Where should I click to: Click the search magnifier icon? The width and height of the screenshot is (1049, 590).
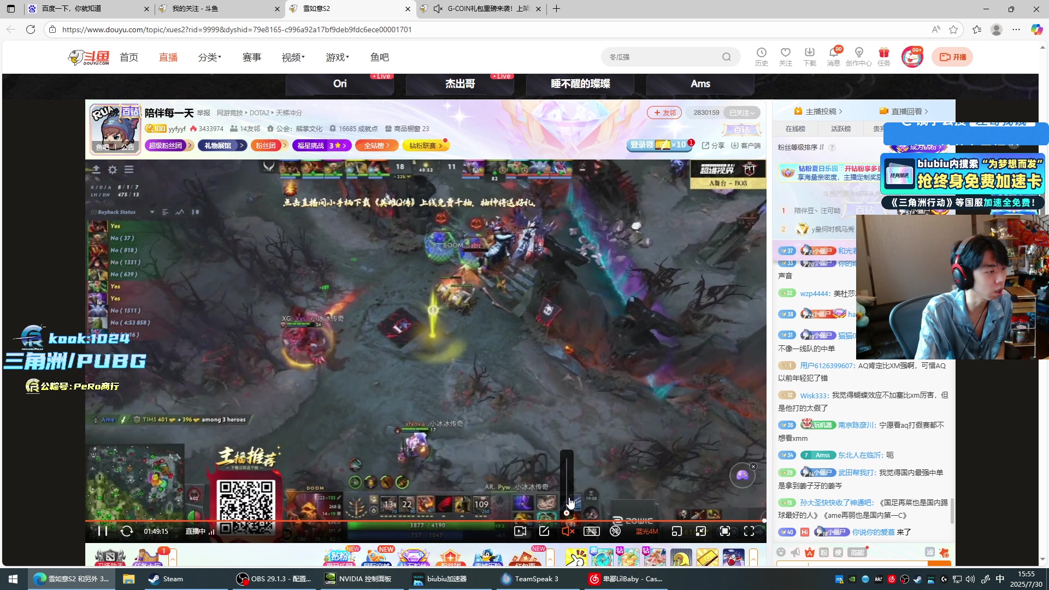(x=726, y=57)
